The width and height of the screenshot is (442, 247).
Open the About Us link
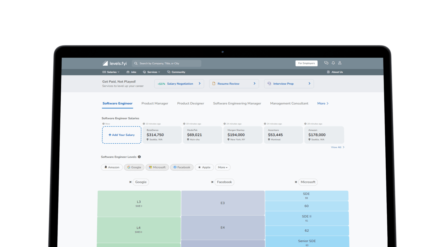[335, 72]
